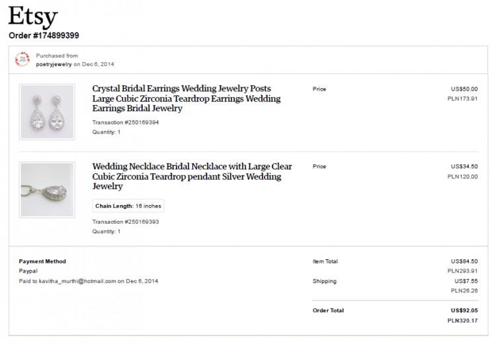The width and height of the screenshot is (496, 344).
Task: View the crystal bridal earrings thumbnail
Action: pos(47,112)
